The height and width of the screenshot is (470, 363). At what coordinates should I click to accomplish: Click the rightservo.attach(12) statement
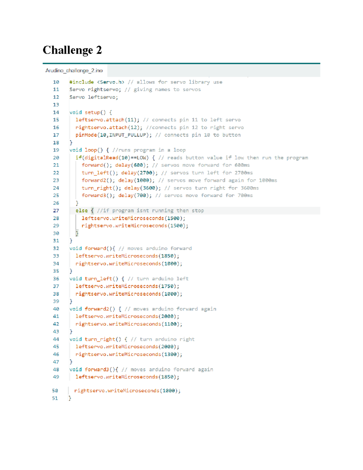click(x=109, y=127)
